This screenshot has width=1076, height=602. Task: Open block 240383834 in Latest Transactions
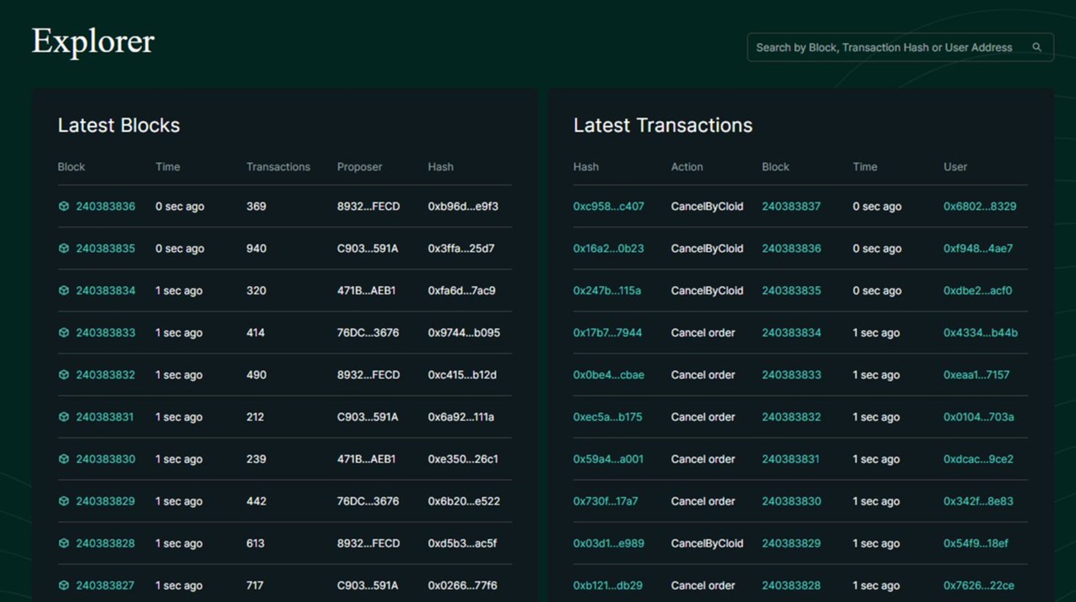(791, 332)
